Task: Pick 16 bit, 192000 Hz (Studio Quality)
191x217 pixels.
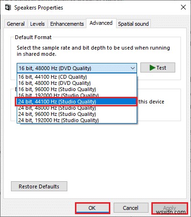Action: (77, 95)
